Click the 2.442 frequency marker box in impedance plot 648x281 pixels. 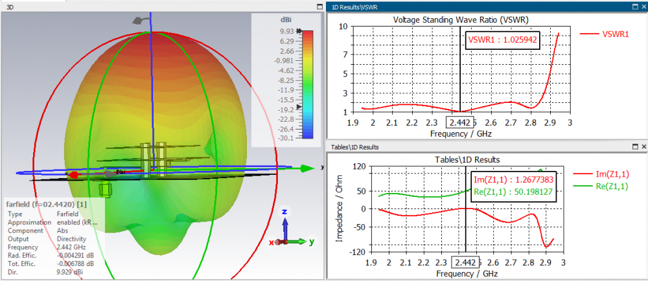coord(465,262)
